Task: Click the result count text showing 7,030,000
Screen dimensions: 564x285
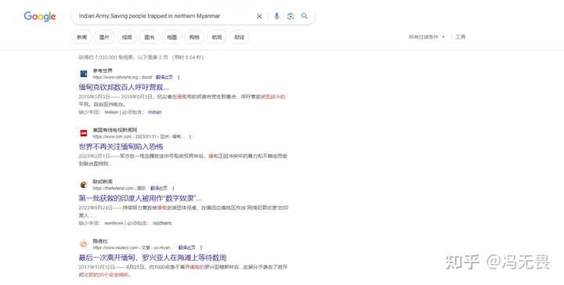Action: point(141,57)
